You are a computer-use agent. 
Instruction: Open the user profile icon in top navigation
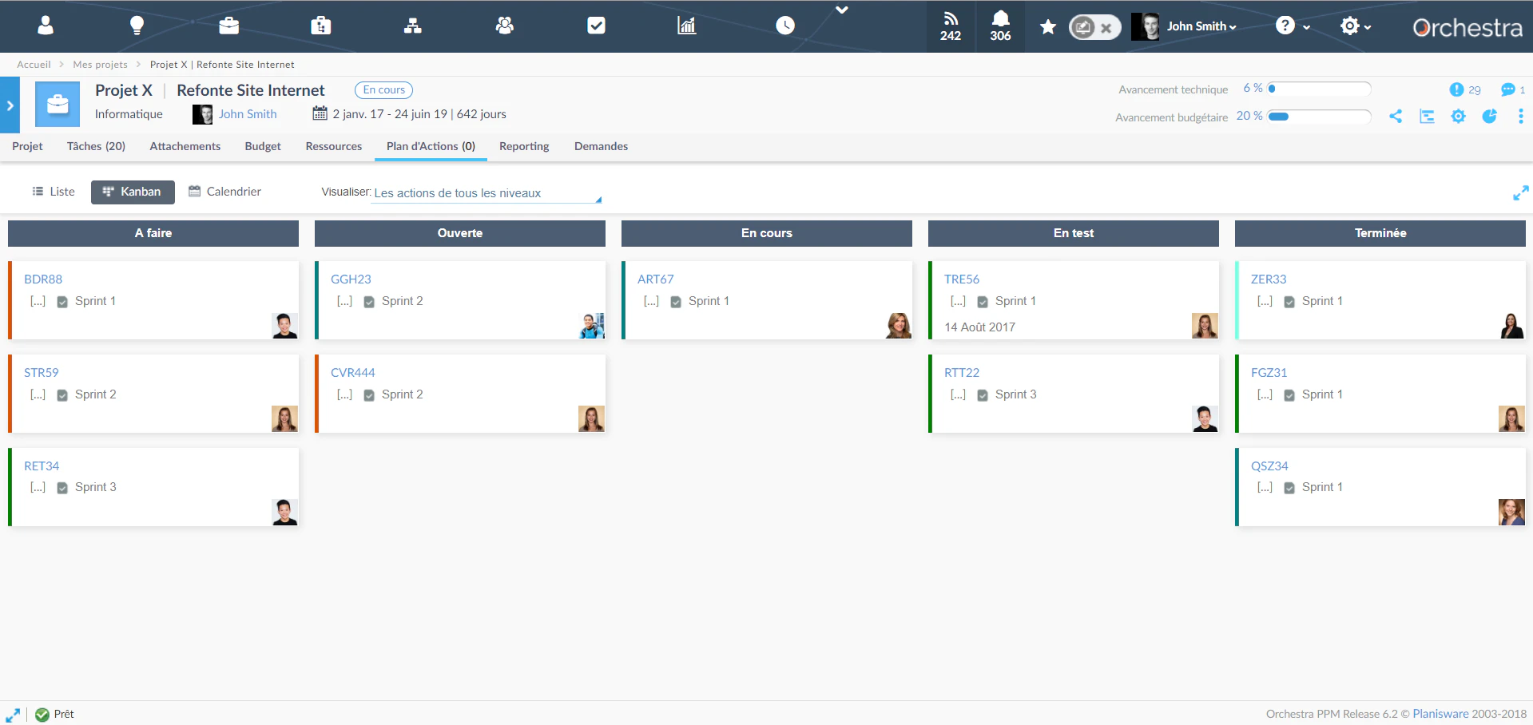click(46, 26)
